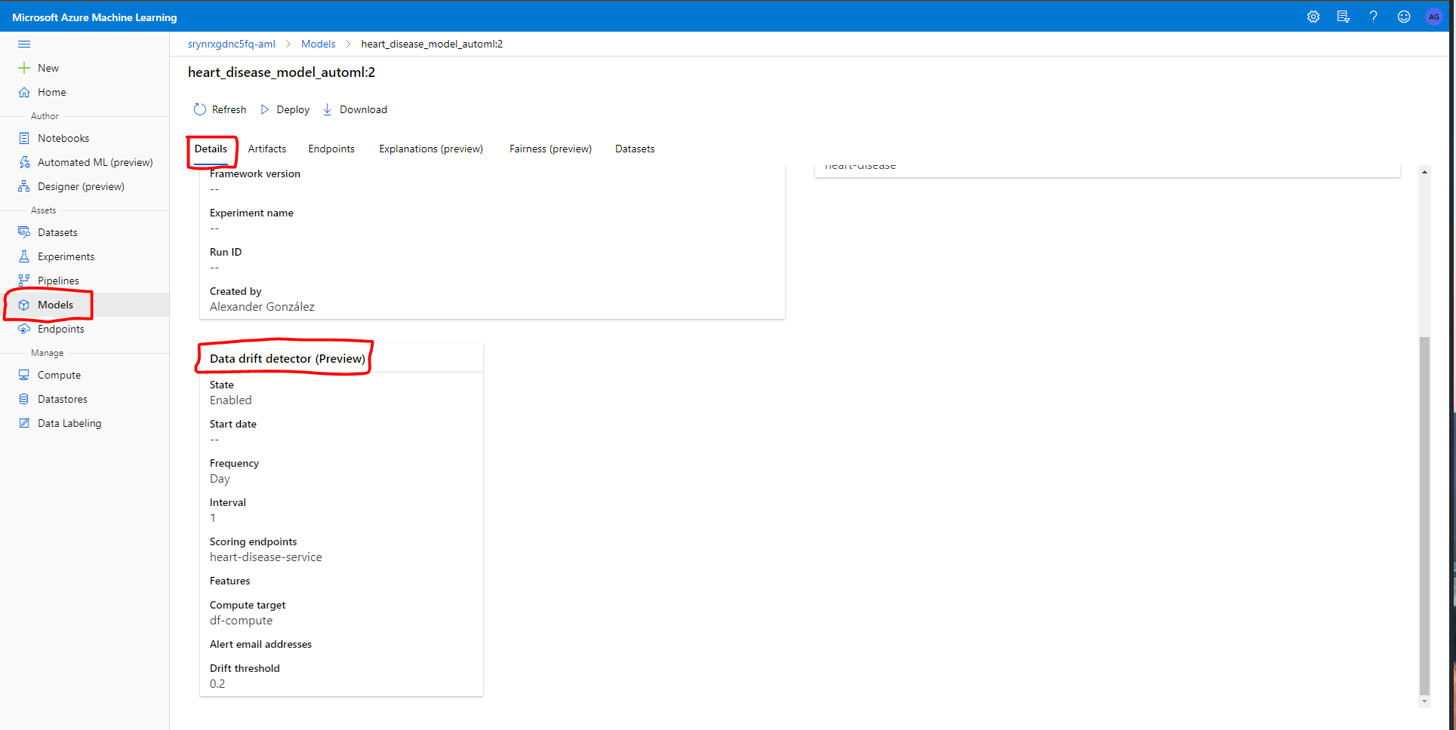Switch to Fairness (preview) tab
Image resolution: width=1456 pixels, height=730 pixels.
(x=550, y=149)
